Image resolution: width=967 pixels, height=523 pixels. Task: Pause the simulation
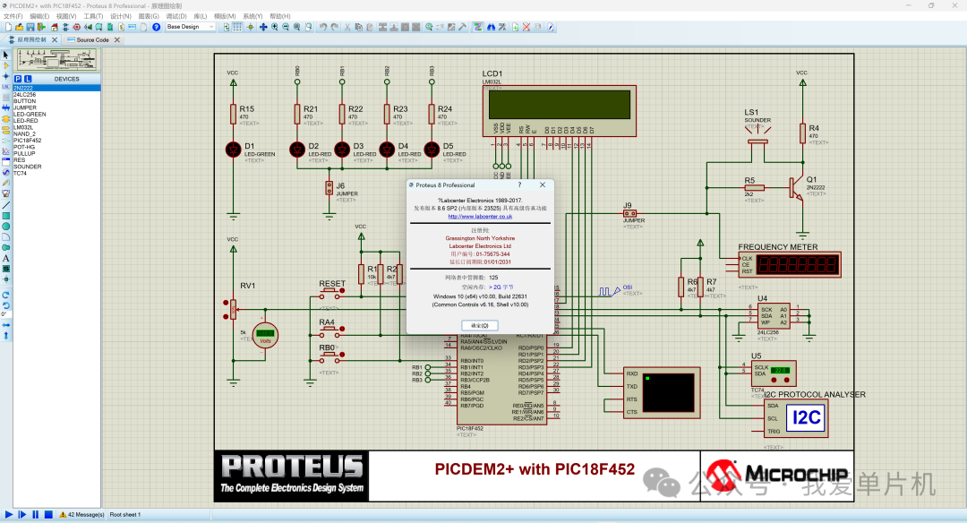coord(35,514)
